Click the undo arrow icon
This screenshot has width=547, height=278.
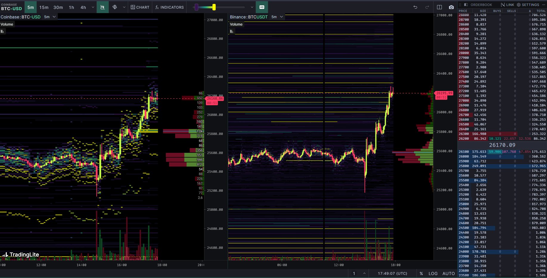[x=415, y=7]
